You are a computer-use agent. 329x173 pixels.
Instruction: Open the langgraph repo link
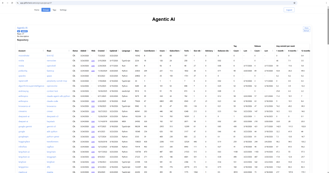(x=51, y=157)
